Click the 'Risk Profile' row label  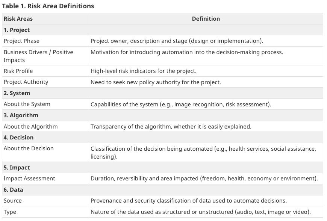18,71
